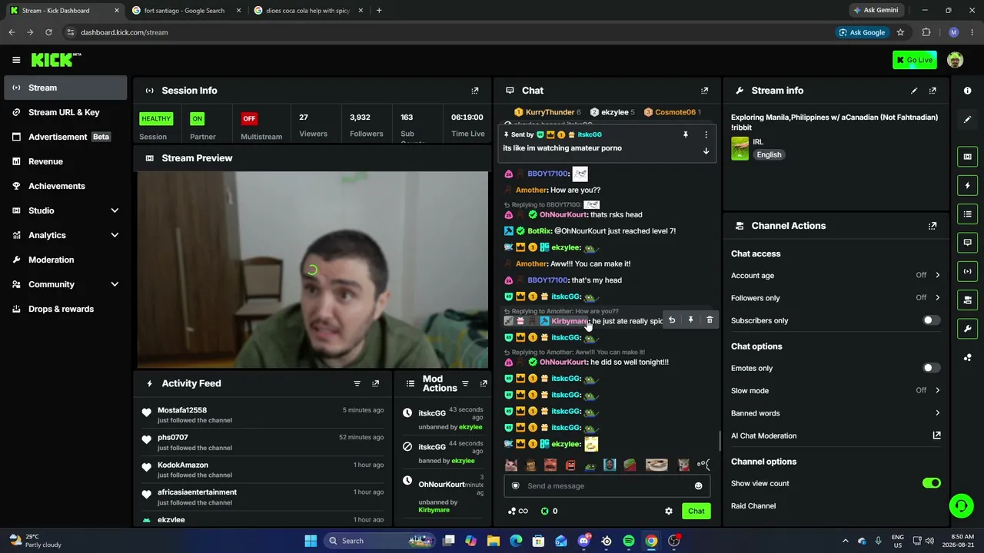Toggle channel actions widget in right sidebar

(x=967, y=300)
